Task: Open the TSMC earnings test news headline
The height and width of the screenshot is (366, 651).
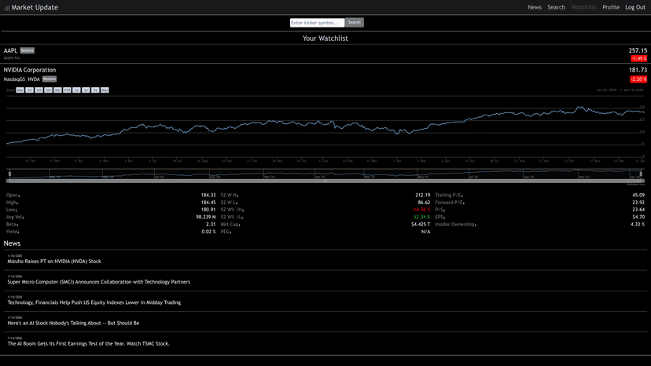Action: tap(88, 343)
